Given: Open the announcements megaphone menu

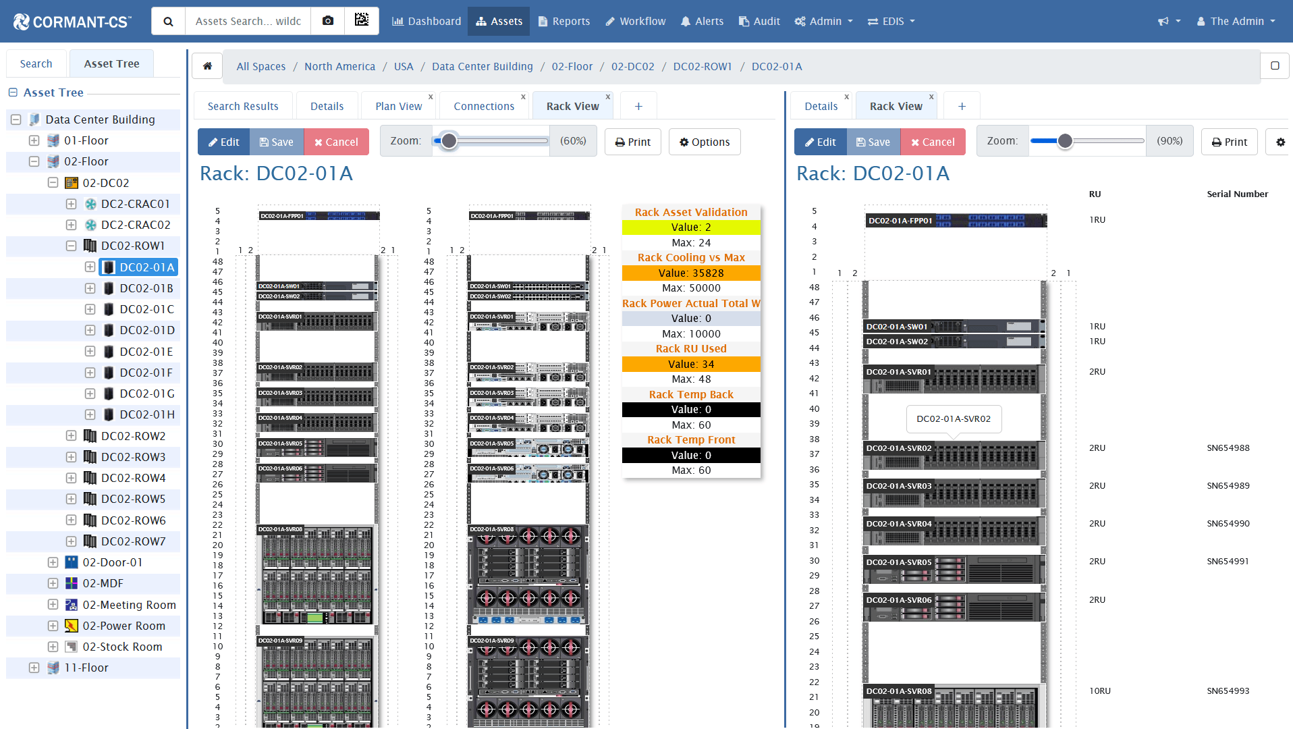Looking at the screenshot, I should click(x=1170, y=21).
